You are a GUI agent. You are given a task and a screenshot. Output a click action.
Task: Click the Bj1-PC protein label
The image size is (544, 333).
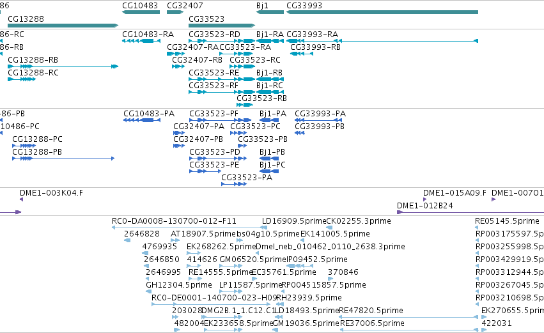tap(272, 165)
